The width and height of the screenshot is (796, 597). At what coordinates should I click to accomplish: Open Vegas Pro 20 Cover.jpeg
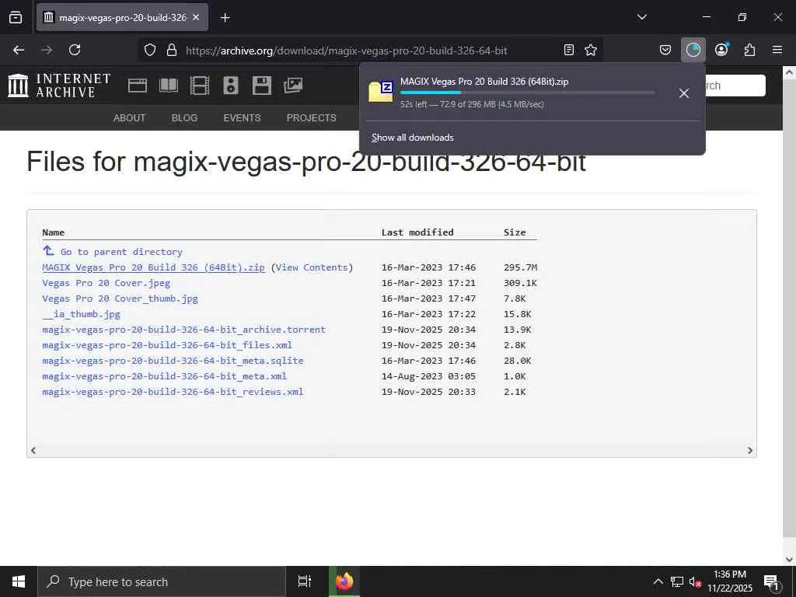106,283
